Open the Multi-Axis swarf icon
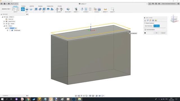This screenshot has height=101, width=180. (x=68, y=9)
